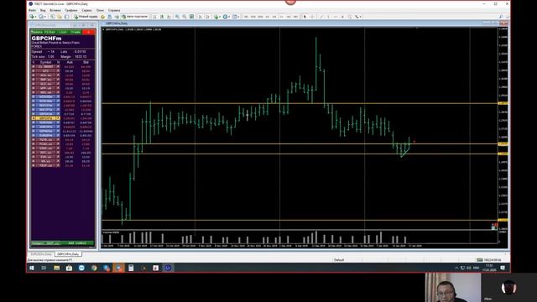The width and height of the screenshot is (537, 302).
Task: Click the Symbol column header
Action: (45, 62)
